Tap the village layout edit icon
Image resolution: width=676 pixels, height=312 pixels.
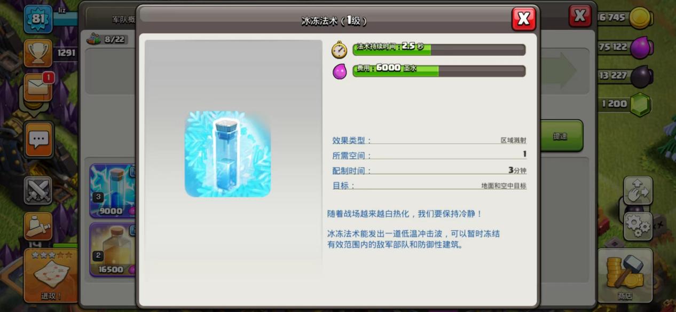click(x=638, y=191)
